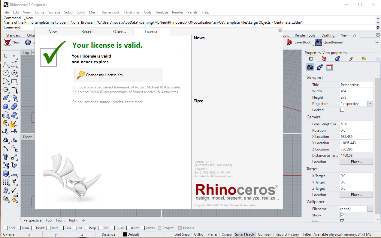Enable the End osnap checkbox
Screen dimensions: 381x238
[6, 228]
